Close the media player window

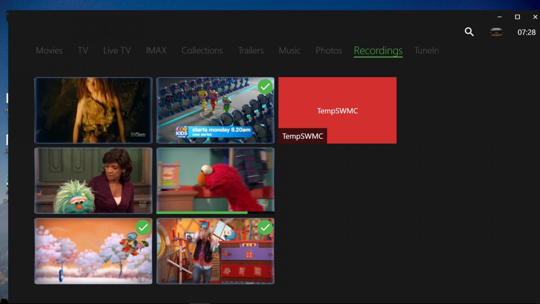(535, 17)
